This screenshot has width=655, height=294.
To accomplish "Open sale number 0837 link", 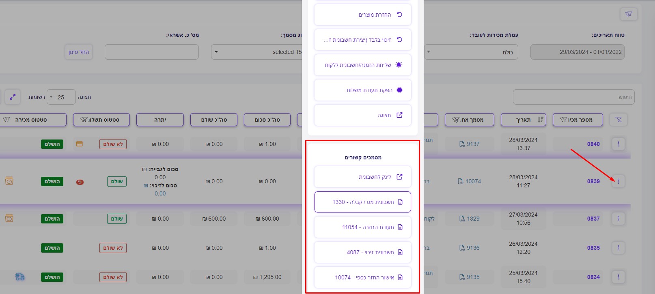I will (x=593, y=219).
